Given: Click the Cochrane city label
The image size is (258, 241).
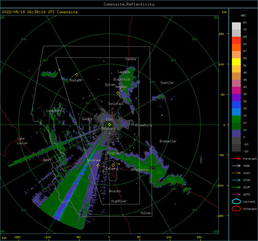Looking at the screenshot, I should click(x=94, y=160).
